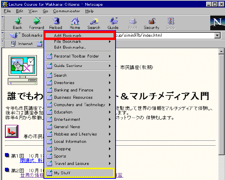Open the Guide toolbar icon
Image resolution: width=225 pixels, height=180 pixels.
tap(113, 23)
